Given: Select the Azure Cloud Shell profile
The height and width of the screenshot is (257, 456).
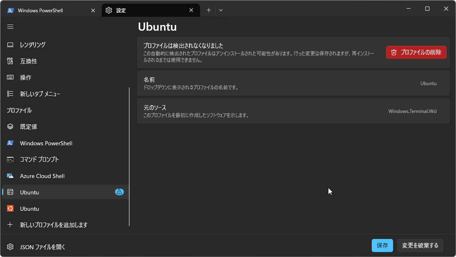Looking at the screenshot, I should (x=42, y=176).
